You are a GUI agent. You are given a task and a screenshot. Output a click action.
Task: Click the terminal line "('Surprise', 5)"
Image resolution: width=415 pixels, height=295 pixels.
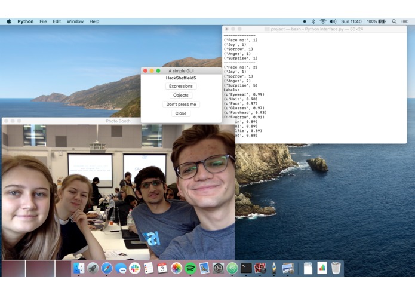pos(241,85)
